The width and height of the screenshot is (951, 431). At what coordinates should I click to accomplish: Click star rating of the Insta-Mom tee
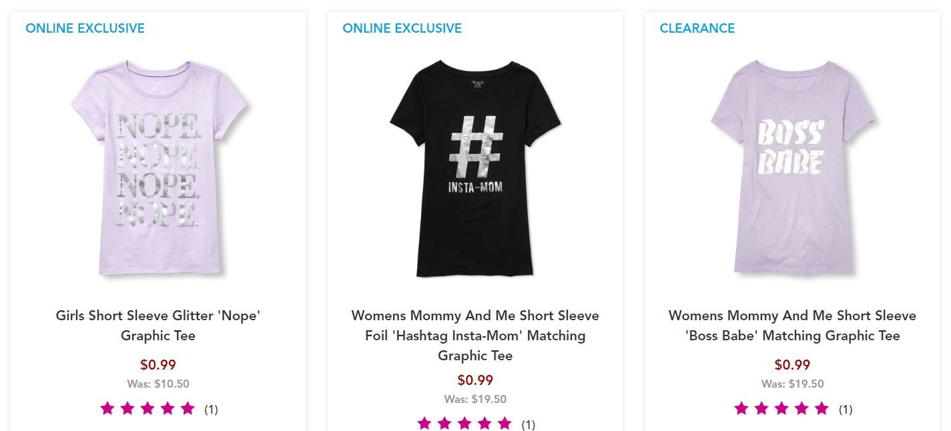click(464, 424)
